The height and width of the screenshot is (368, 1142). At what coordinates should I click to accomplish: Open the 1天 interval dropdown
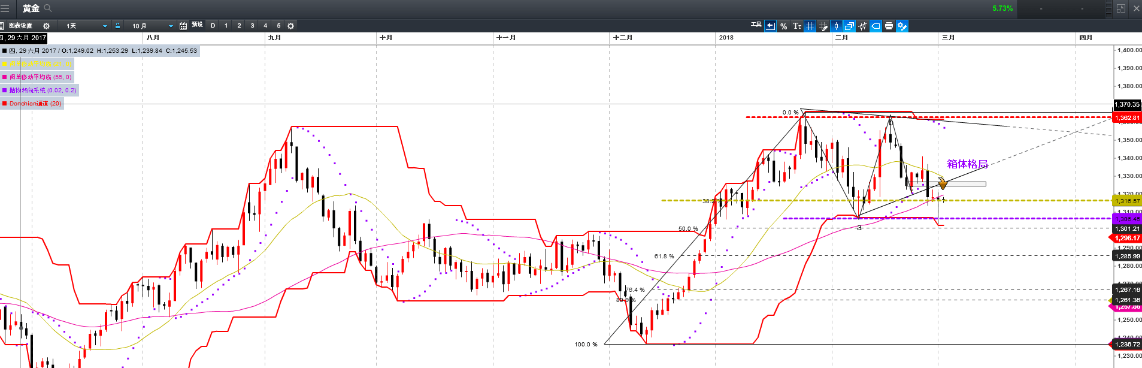(86, 26)
